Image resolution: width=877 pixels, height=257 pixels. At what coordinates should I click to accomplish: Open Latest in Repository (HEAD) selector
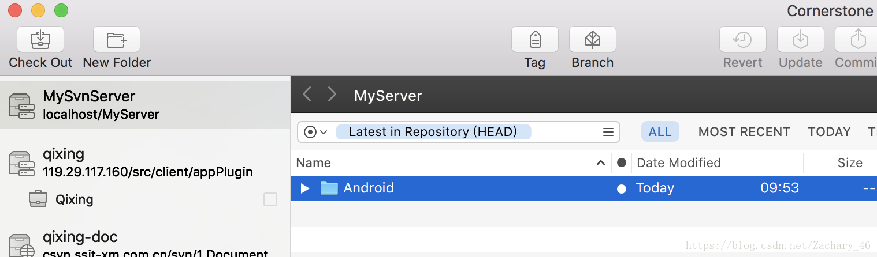coord(433,132)
